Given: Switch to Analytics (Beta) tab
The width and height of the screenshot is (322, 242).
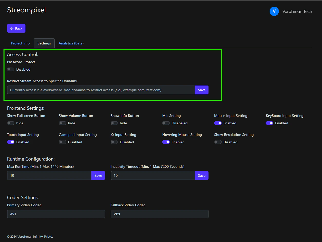Looking at the screenshot, I should tap(71, 43).
